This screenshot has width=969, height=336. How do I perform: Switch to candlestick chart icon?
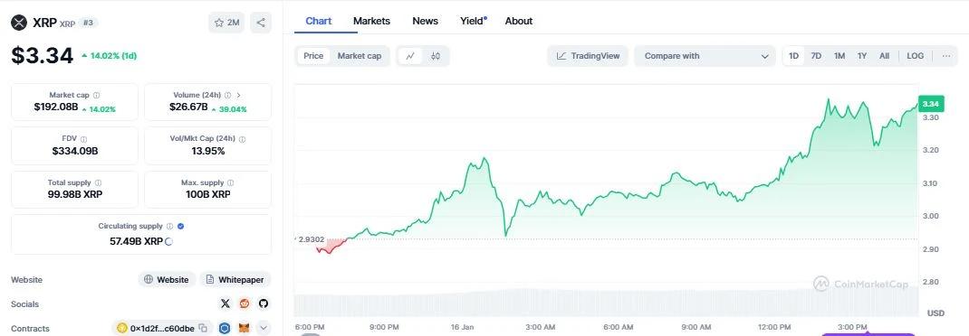pos(436,56)
